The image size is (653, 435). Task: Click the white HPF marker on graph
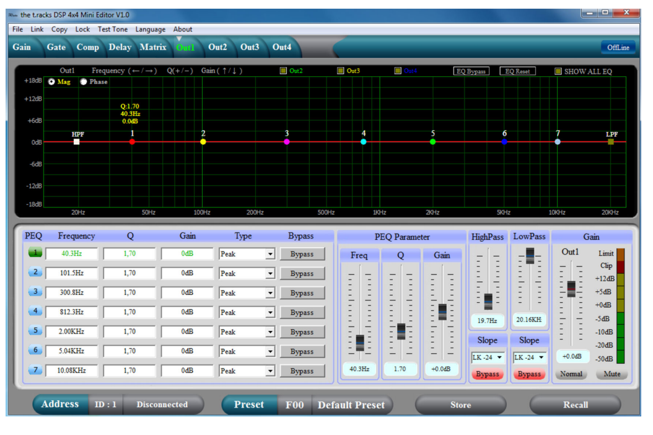(x=77, y=142)
